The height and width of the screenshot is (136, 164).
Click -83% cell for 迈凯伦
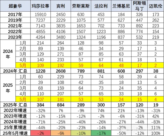[156, 122]
